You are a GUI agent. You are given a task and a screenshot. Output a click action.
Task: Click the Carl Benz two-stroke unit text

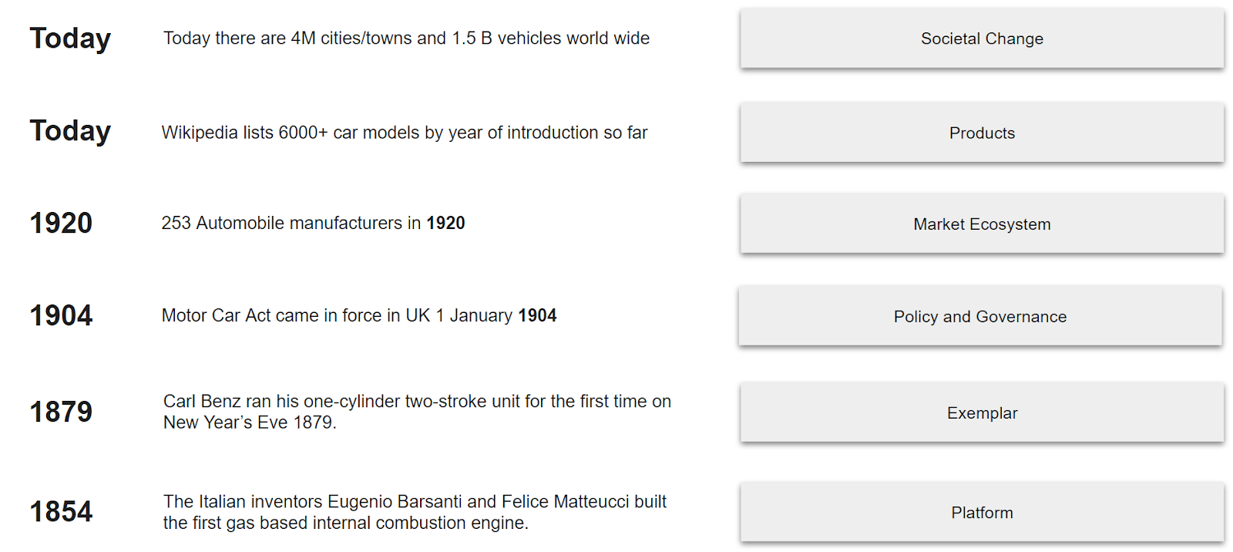coord(417,412)
